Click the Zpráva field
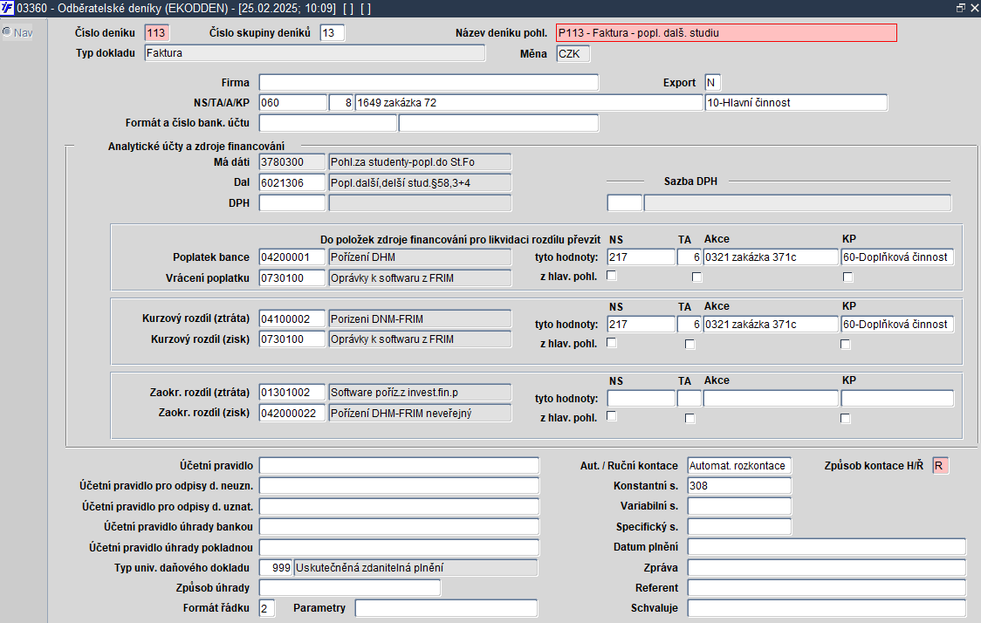 pyautogui.click(x=827, y=567)
